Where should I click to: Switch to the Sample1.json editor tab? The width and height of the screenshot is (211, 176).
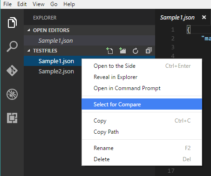(x=177, y=18)
